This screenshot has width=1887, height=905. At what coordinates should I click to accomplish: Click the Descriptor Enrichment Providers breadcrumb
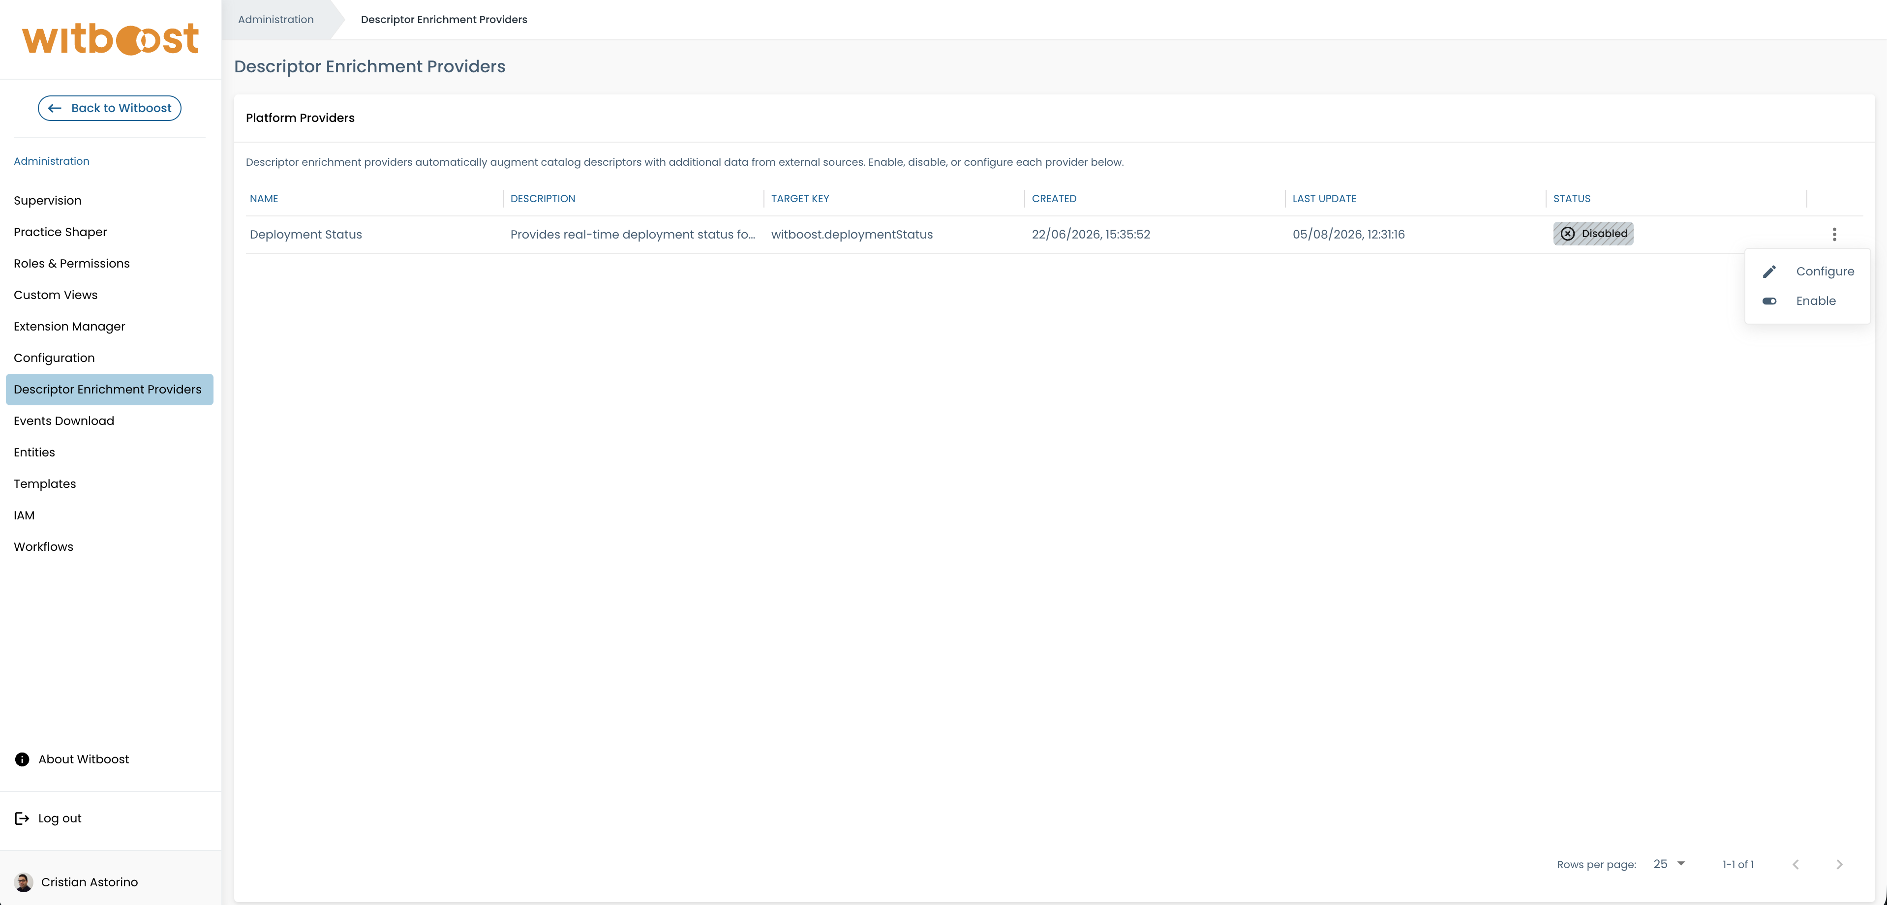pos(444,20)
